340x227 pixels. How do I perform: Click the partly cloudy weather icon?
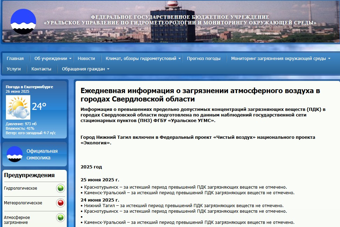point(18,107)
